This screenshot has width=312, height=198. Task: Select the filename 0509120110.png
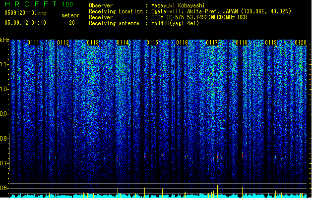pyautogui.click(x=25, y=13)
